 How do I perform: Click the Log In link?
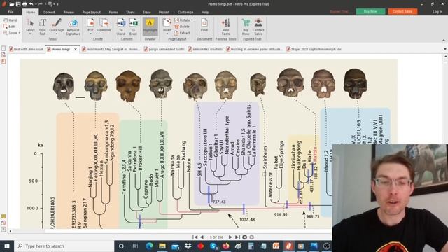[437, 12]
